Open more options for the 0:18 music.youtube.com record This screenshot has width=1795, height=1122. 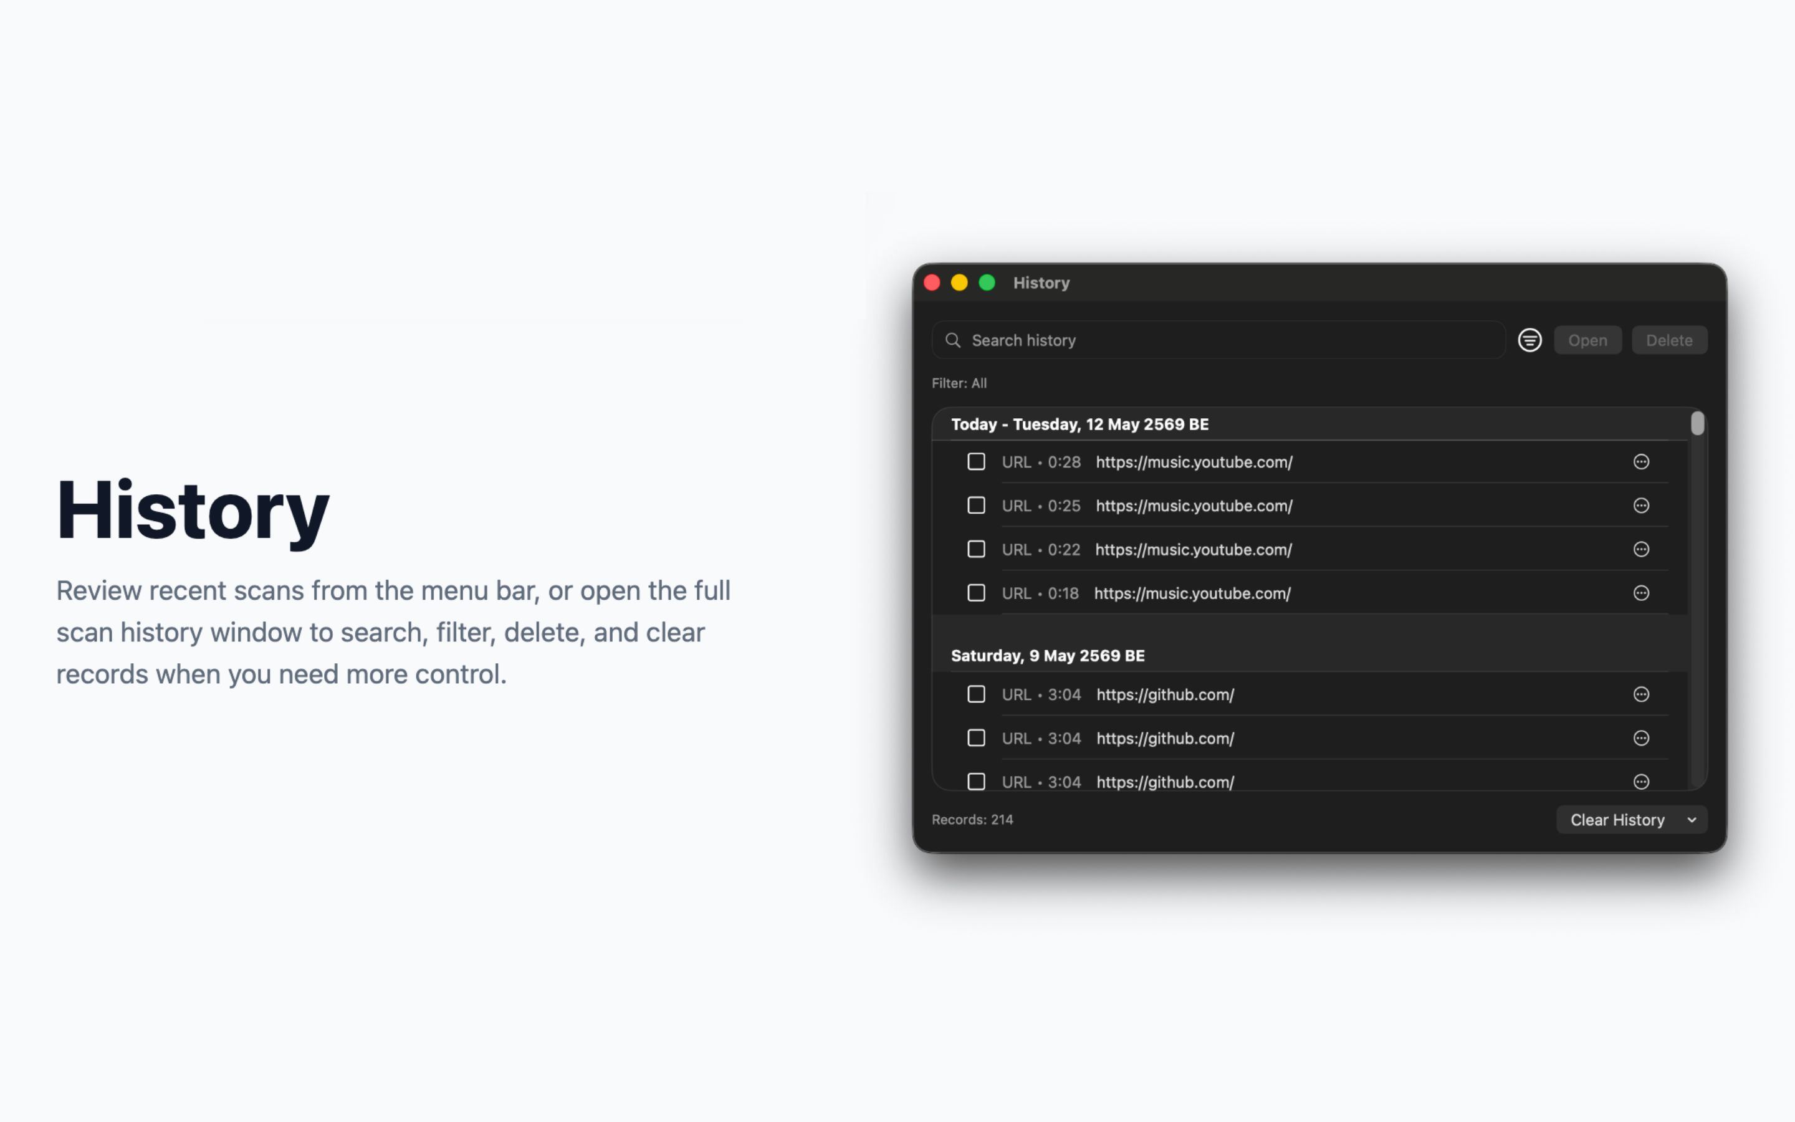click(1640, 593)
